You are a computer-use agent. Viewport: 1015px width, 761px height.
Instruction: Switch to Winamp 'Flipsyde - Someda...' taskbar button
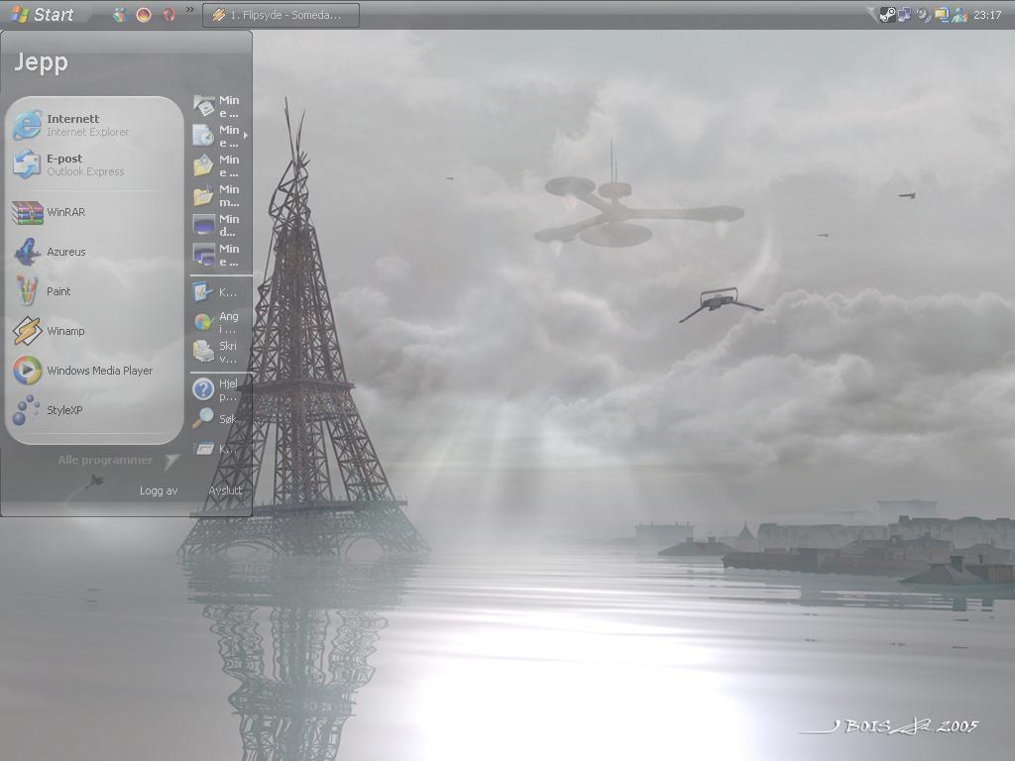pos(281,15)
